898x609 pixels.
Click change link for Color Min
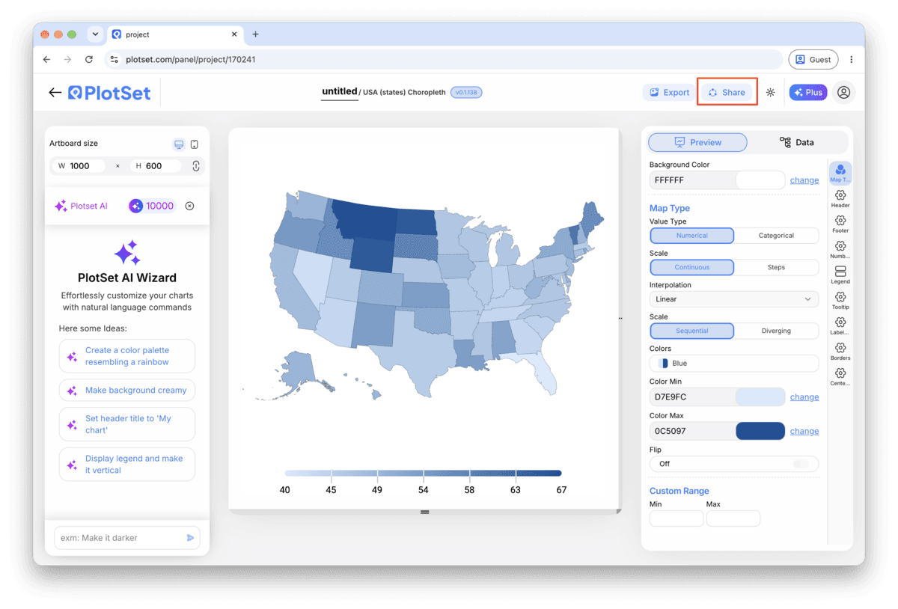(804, 397)
